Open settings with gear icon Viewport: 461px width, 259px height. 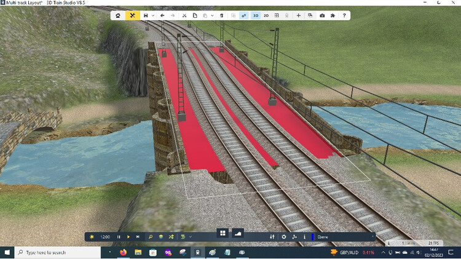[284, 237]
